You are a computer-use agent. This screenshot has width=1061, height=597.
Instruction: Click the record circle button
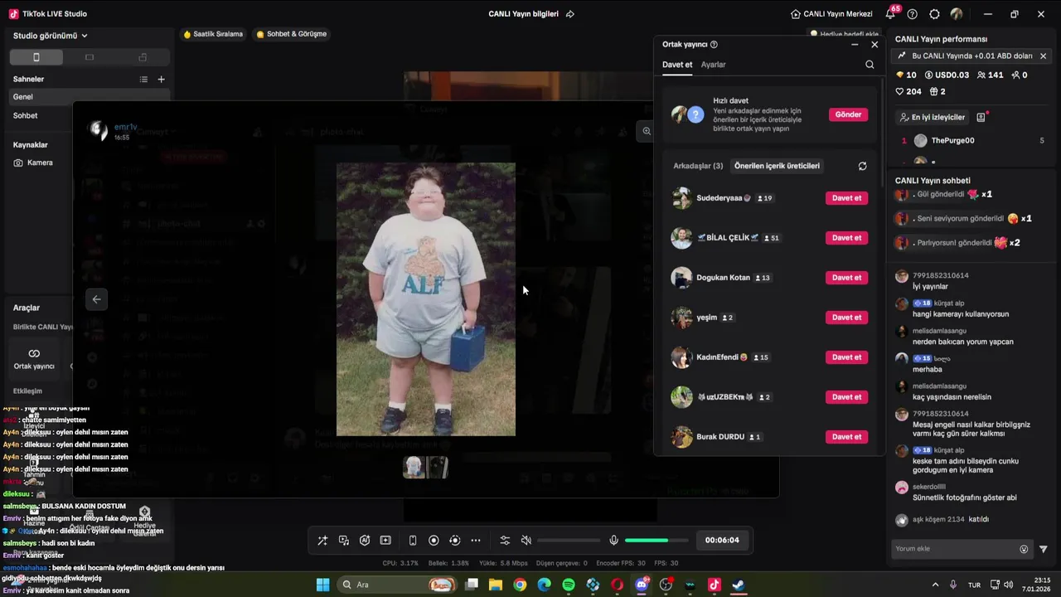click(x=434, y=541)
